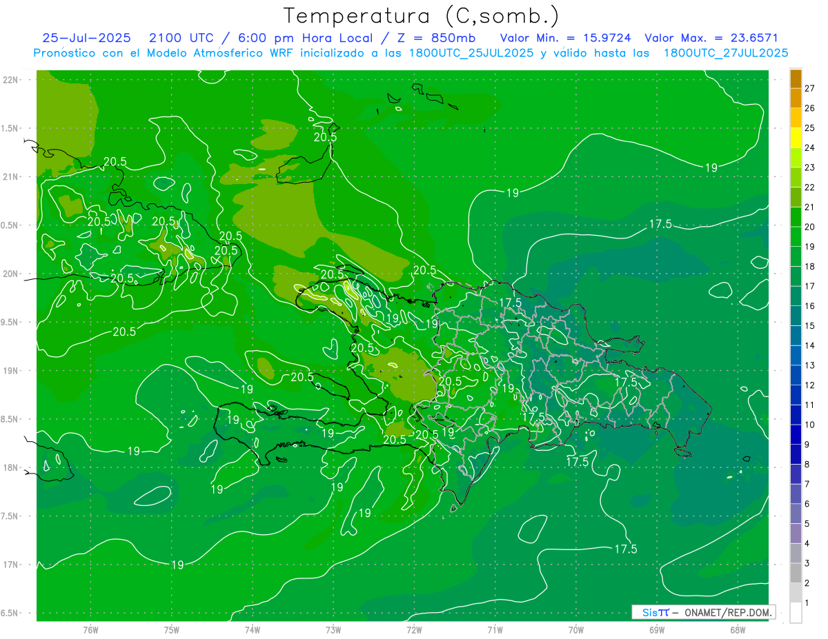Image resolution: width=828 pixels, height=639 pixels.
Task: Select "Valor Min. = 15.9724" value
Action: click(x=565, y=38)
